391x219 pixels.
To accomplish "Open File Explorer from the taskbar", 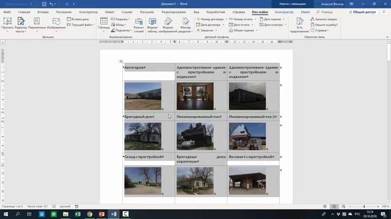I will [65, 214].
